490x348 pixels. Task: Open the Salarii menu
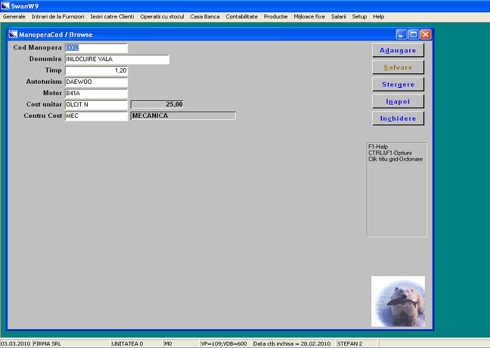click(338, 16)
